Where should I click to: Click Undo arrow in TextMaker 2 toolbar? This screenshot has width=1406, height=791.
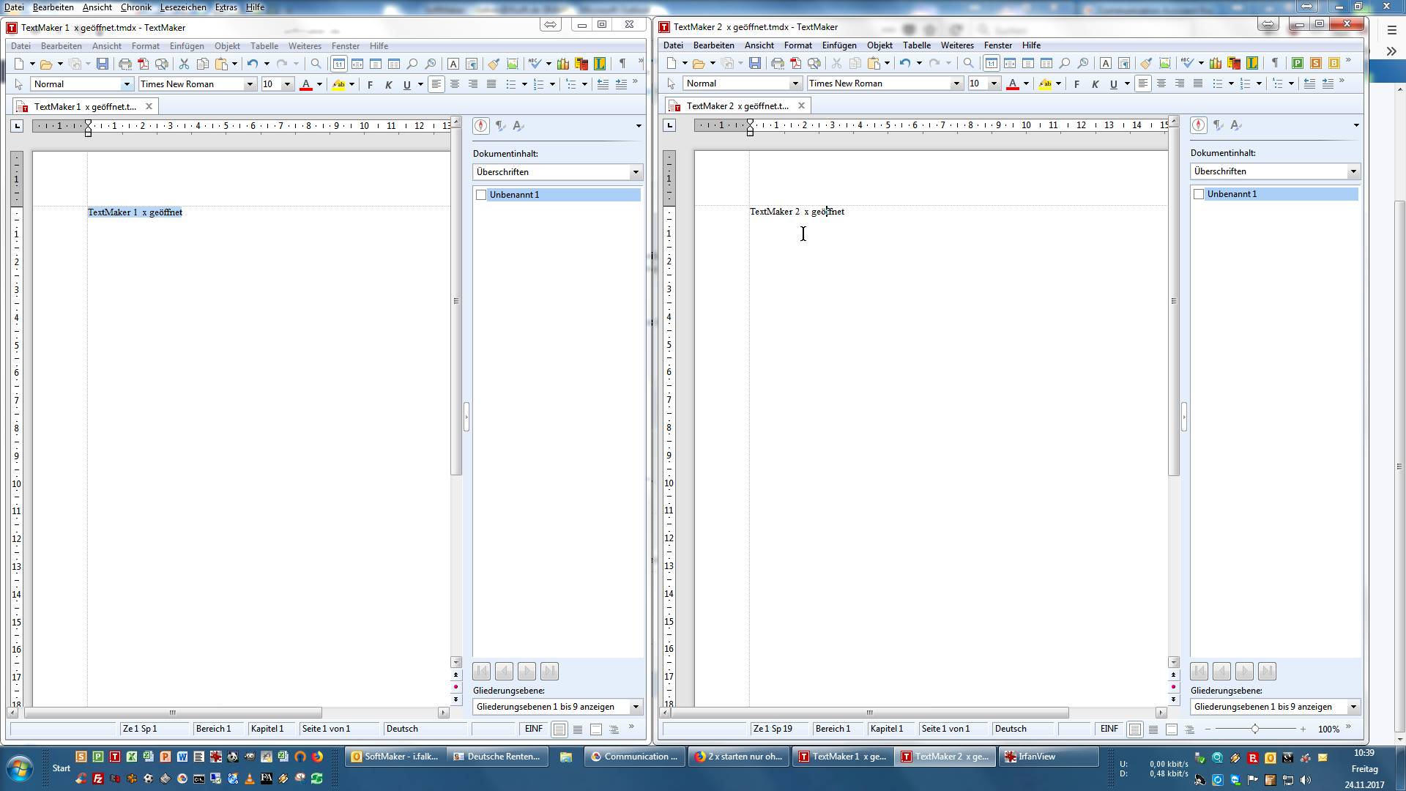905,63
